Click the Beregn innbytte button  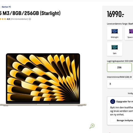(x=122, y=120)
